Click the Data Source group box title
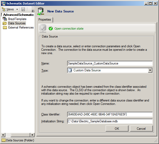Image resolution: width=159 pixels, height=144 pixels. 50,36
